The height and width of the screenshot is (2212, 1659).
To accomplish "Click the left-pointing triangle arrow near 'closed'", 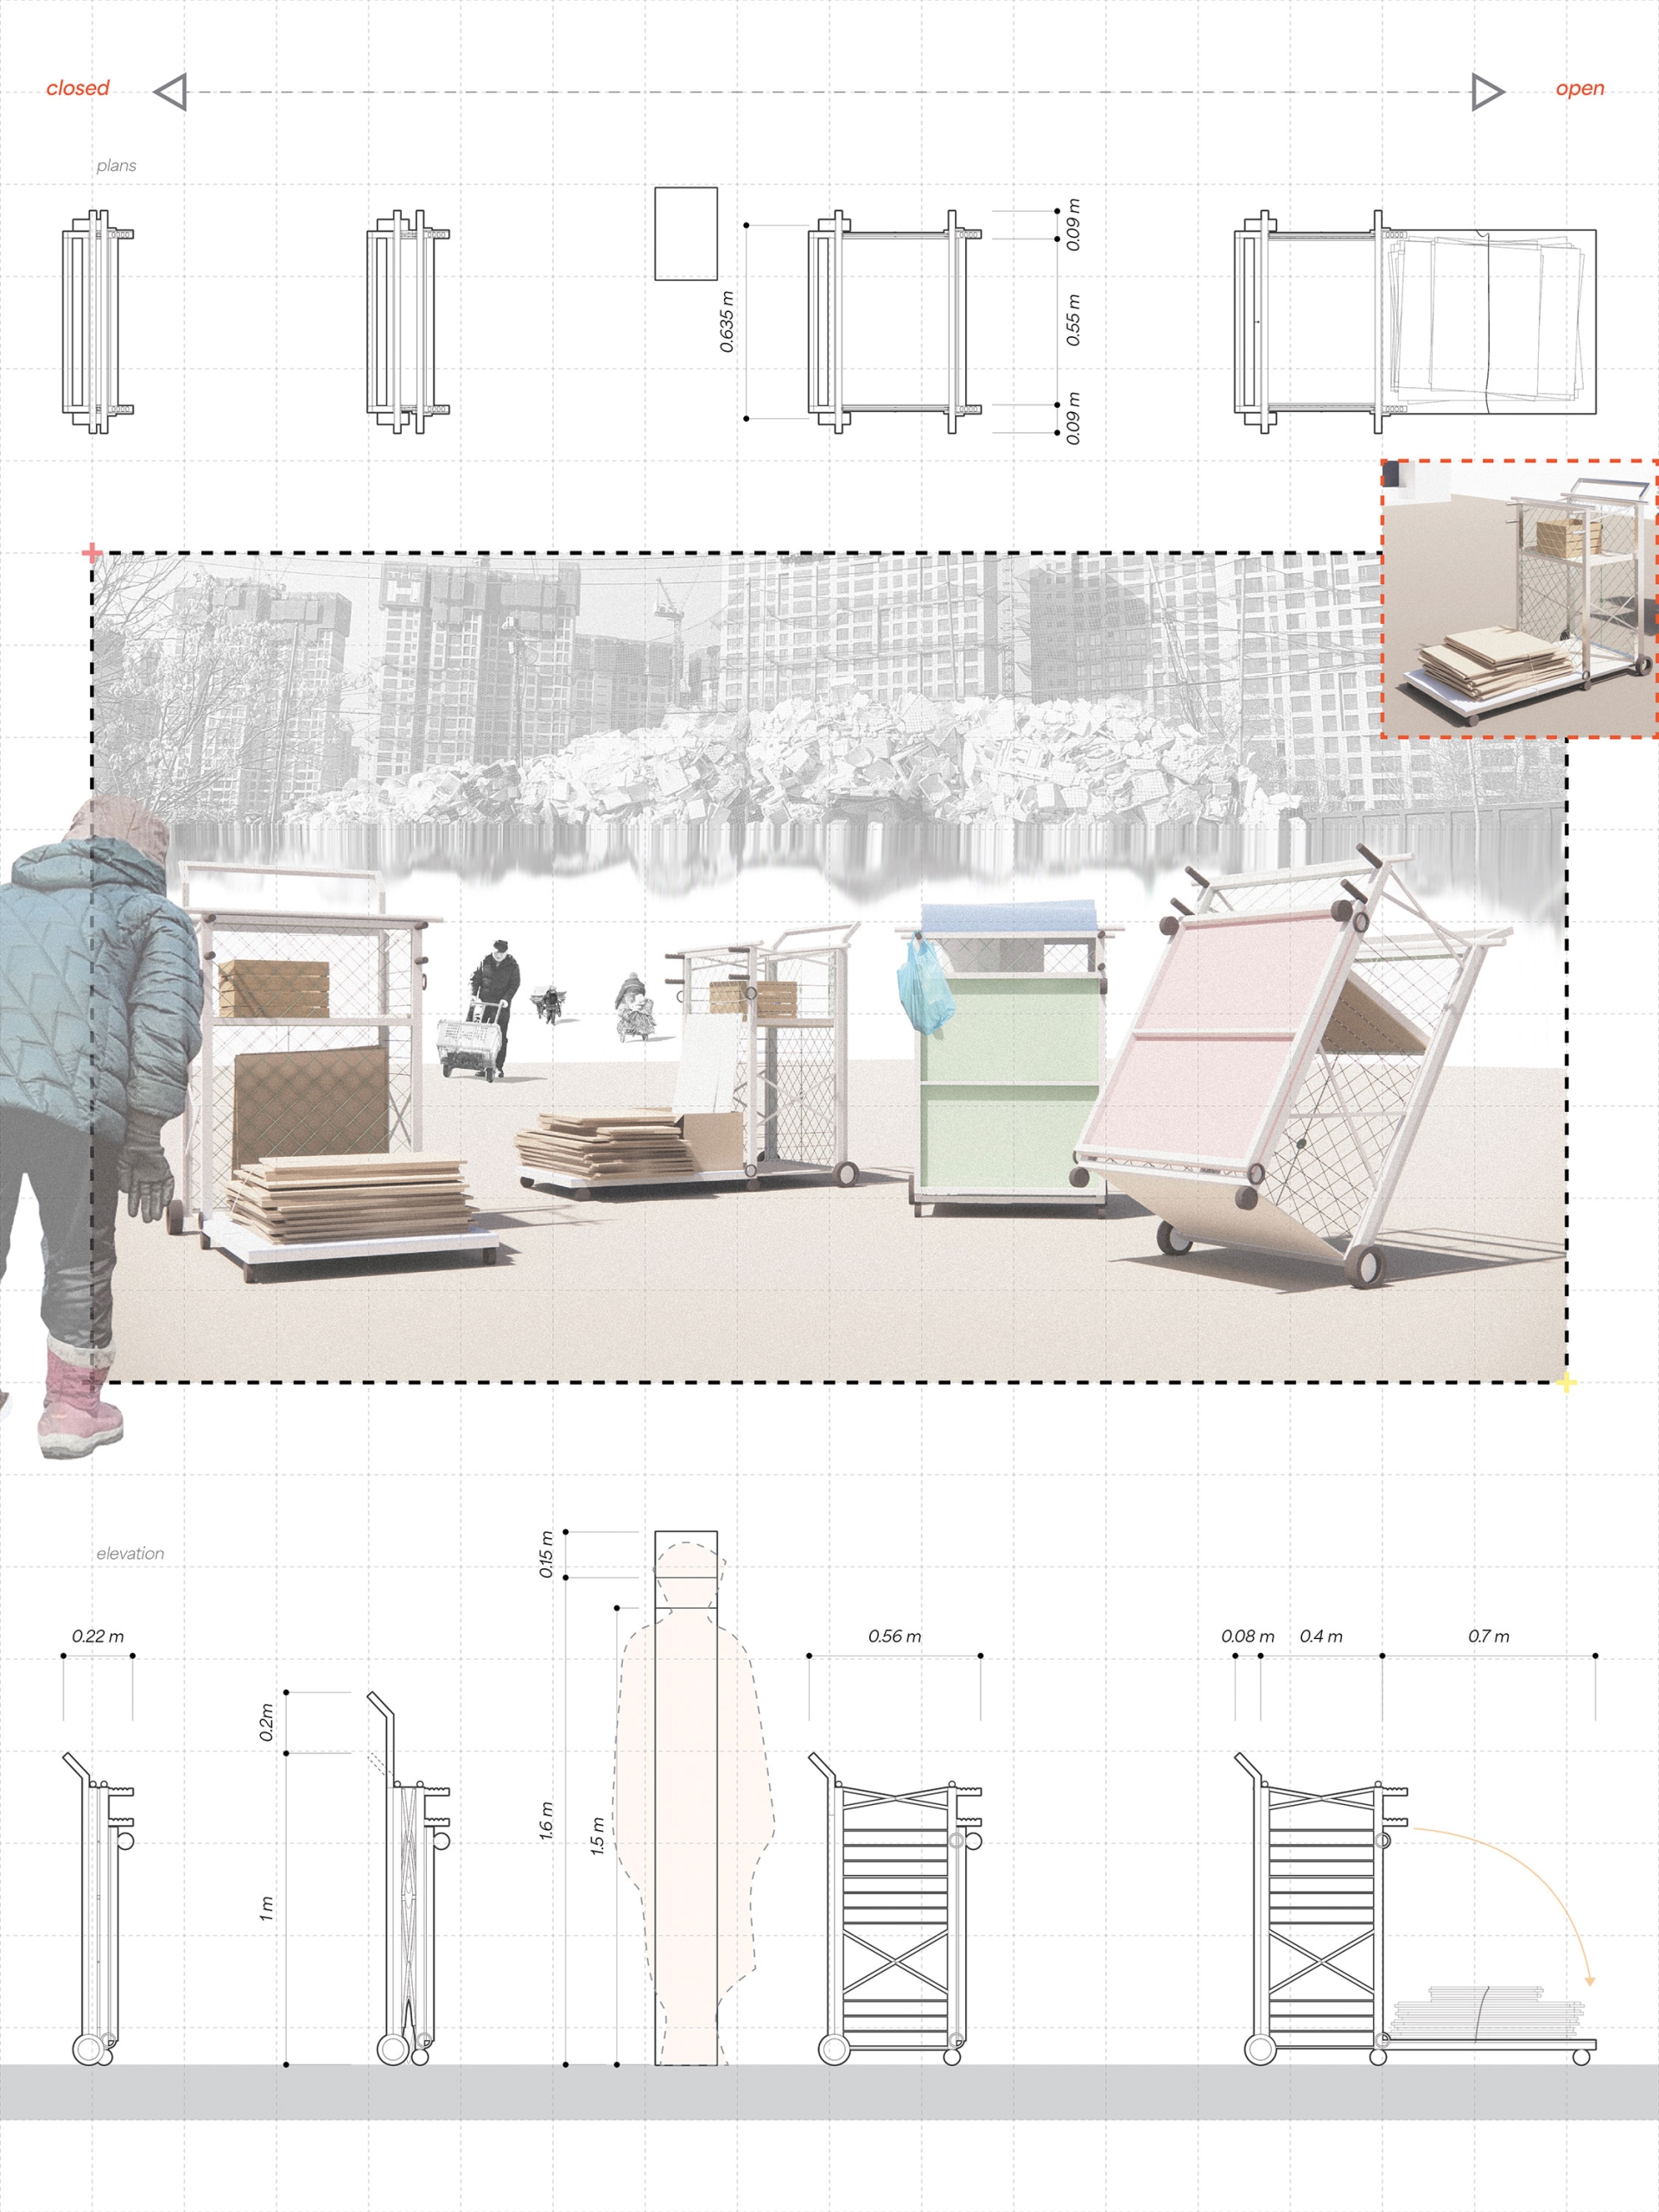I will pos(170,92).
